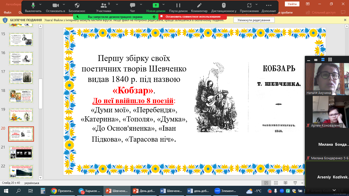Open Task View on taskbar
349x196 pixels.
point(31,191)
